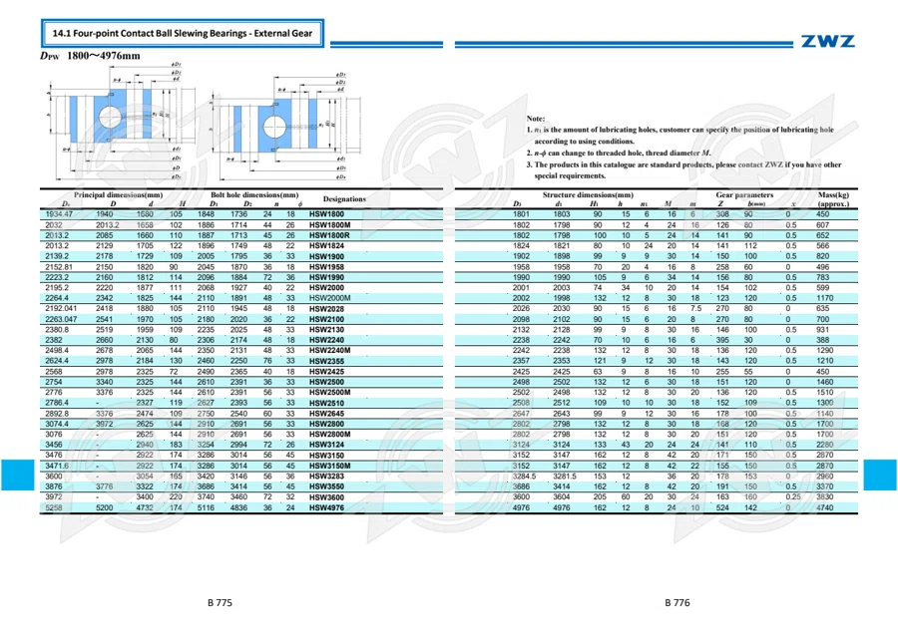Image resolution: width=898 pixels, height=635 pixels.
Task: Select designation 'HSW2000' without M suffix
Action: (x=326, y=288)
